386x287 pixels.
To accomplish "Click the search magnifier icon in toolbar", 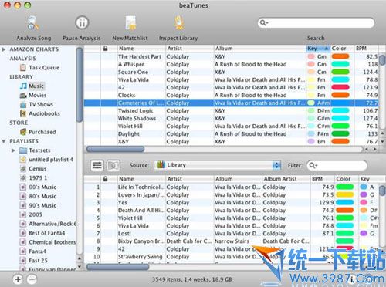I will coord(262,22).
